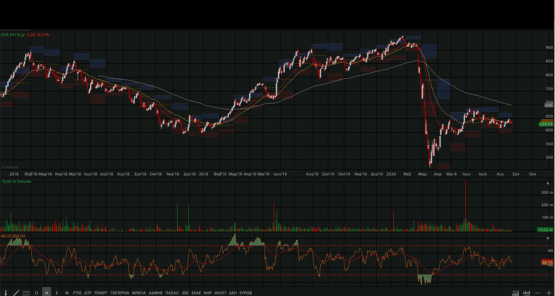
Task: Click the 629,34 current price tag
Action: pos(545,124)
